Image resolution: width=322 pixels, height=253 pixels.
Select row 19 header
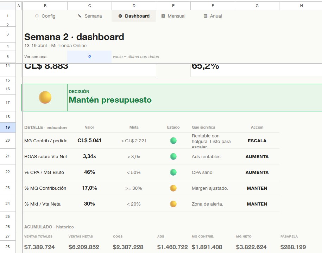coord(8,127)
